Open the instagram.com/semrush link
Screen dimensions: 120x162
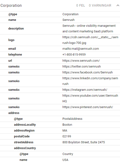[85, 90]
